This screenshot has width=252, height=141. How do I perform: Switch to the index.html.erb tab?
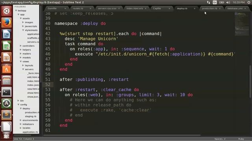coord(135,9)
